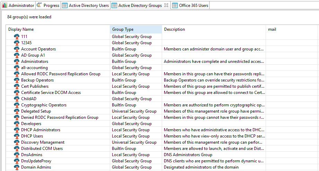Viewport: 319px width, 171px height.
Task: Click the group icon beside Domain Admins
Action: (17, 167)
